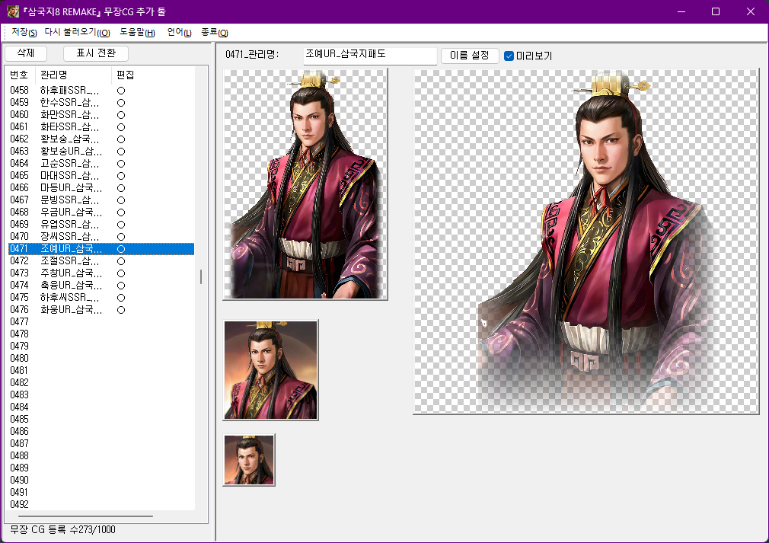Select row 0458 하후패SSR
Viewport: 769px width, 543px height.
pyautogui.click(x=101, y=91)
